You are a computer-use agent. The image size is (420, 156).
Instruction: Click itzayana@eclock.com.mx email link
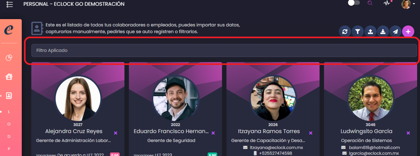coord(276,147)
